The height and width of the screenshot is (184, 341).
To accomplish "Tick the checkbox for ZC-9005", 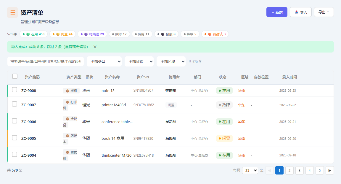I will (x=14, y=138).
